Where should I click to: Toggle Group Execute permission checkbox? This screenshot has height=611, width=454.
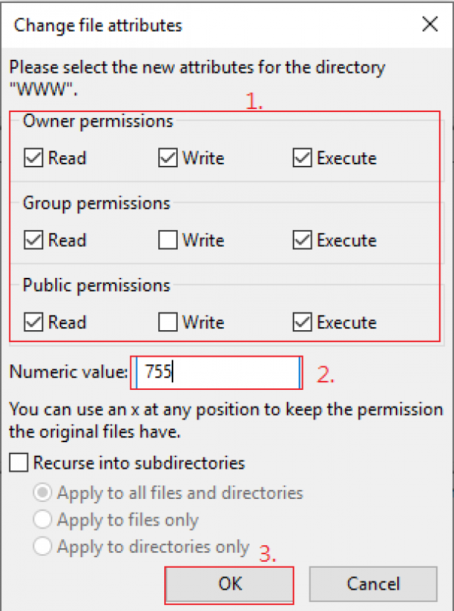click(x=302, y=240)
